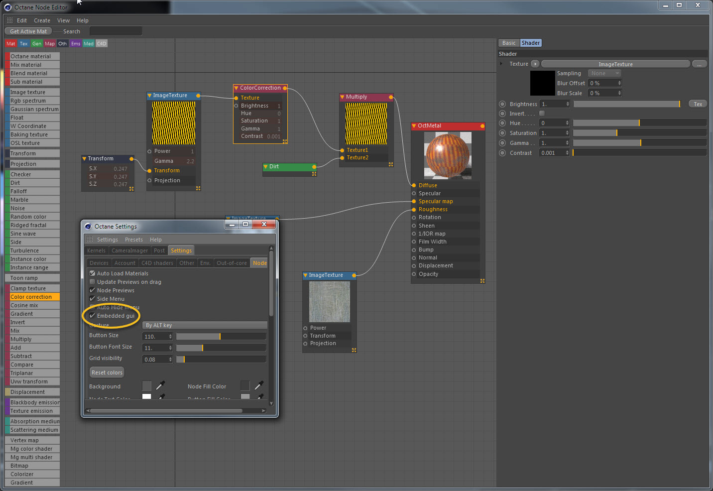Click the animation dot beside Invert parameter
The image size is (713, 491).
[x=502, y=114]
